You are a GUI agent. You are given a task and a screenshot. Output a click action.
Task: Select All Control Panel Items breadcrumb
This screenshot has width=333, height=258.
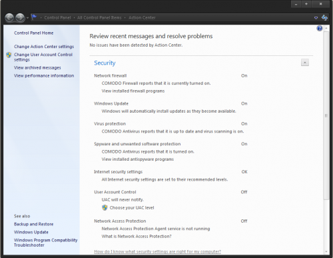(x=99, y=17)
